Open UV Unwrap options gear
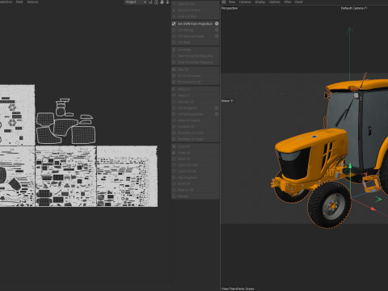This screenshot has width=388, height=291. [x=217, y=30]
